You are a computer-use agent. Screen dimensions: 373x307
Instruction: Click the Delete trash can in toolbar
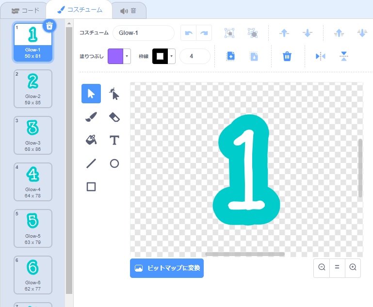click(x=287, y=56)
